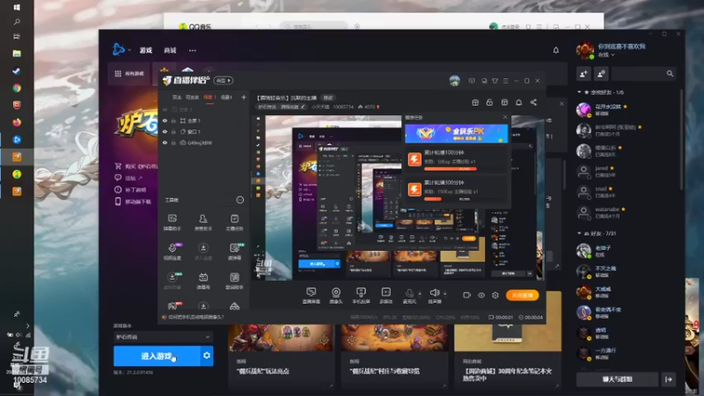This screenshot has height=396, width=704.
Task: Select the highlighted red scene tab
Action: tap(209, 98)
